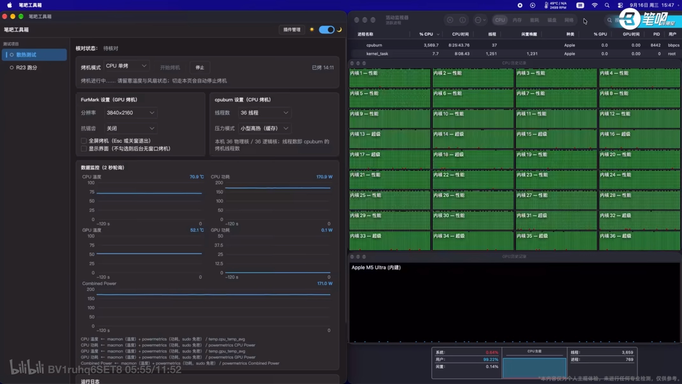Toggle the dark mode switch

pyautogui.click(x=327, y=30)
